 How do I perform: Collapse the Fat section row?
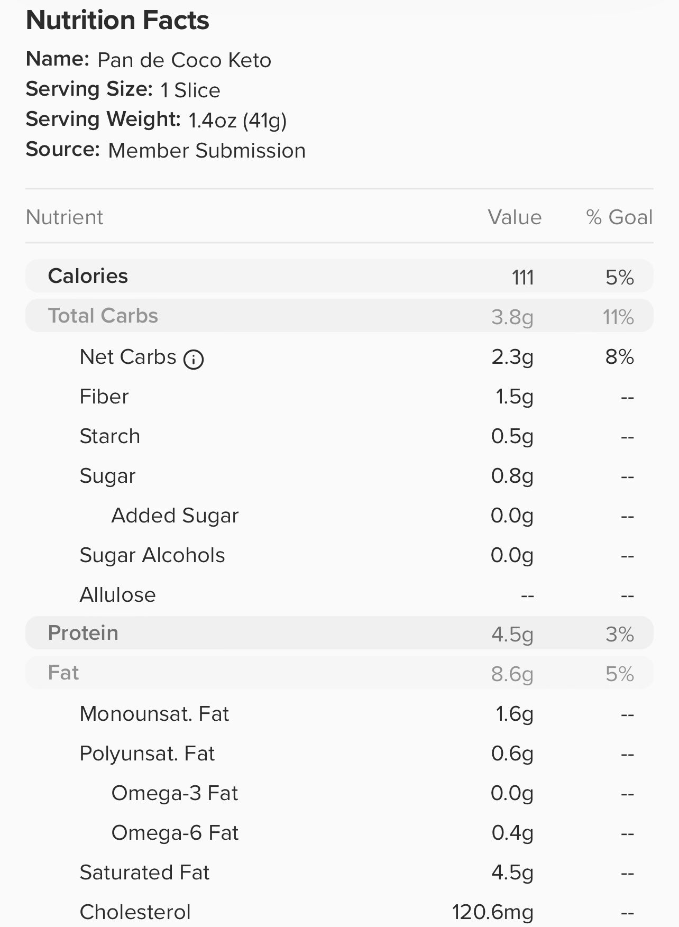pos(339,673)
